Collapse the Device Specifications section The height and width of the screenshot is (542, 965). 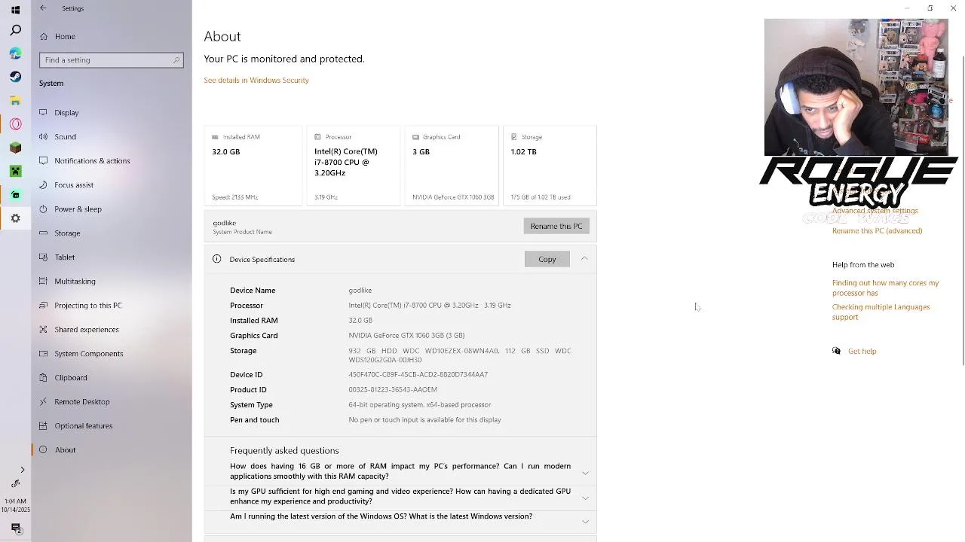point(584,259)
